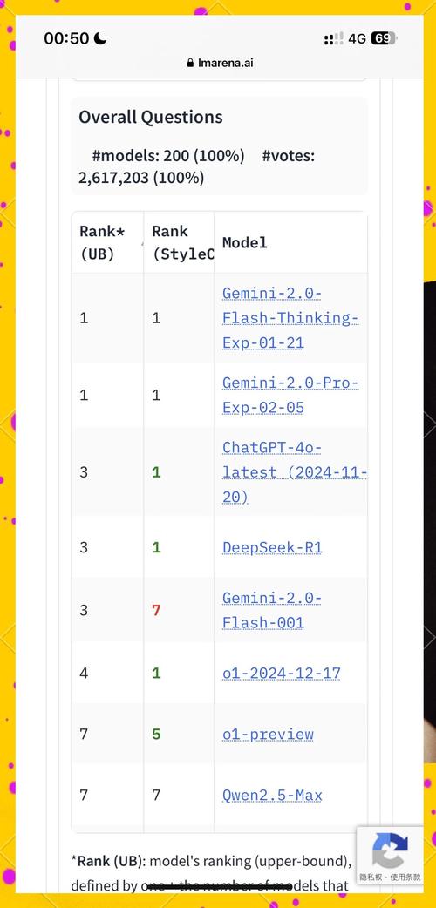Open the Gemini-2.0-Flash-Thinking-Exp-01-21 link

[290, 318]
